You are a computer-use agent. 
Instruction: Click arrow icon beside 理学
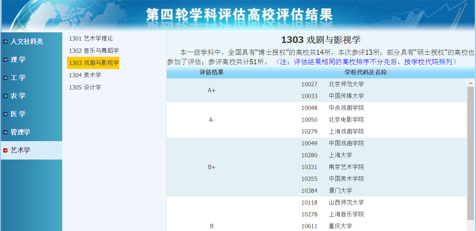pyautogui.click(x=5, y=60)
